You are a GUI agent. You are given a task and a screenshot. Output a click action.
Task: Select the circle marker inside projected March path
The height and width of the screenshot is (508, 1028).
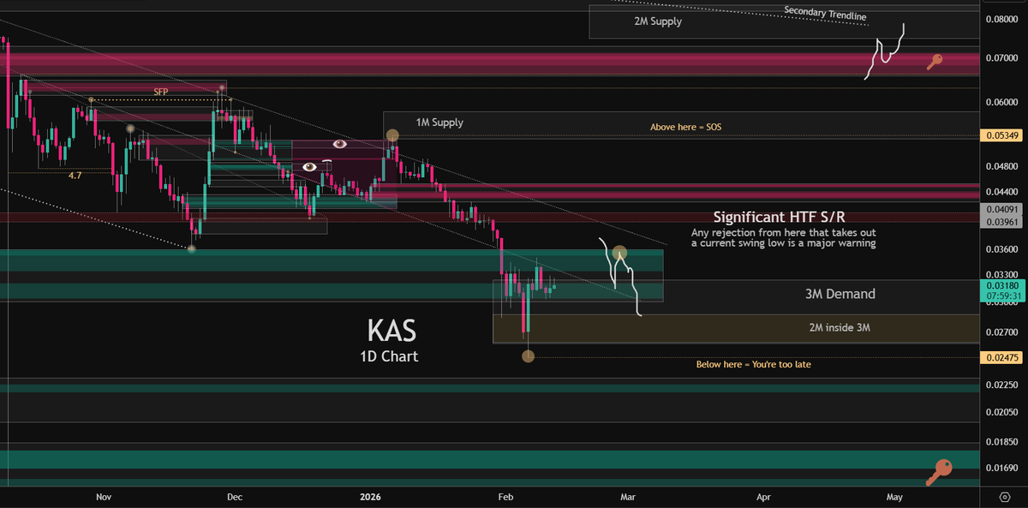click(x=620, y=253)
